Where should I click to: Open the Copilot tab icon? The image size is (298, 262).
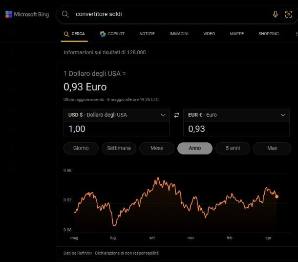tap(103, 34)
